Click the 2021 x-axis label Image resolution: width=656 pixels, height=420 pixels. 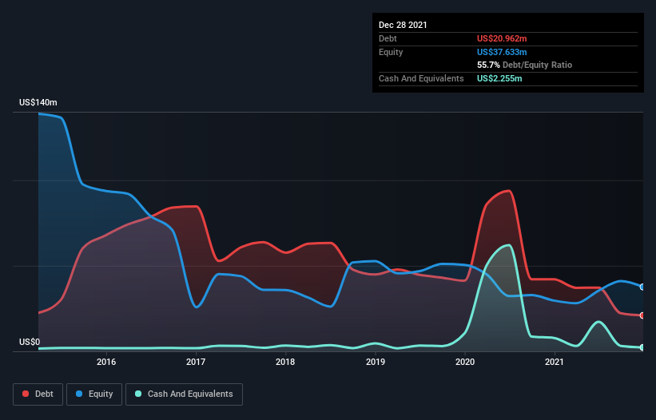point(555,362)
